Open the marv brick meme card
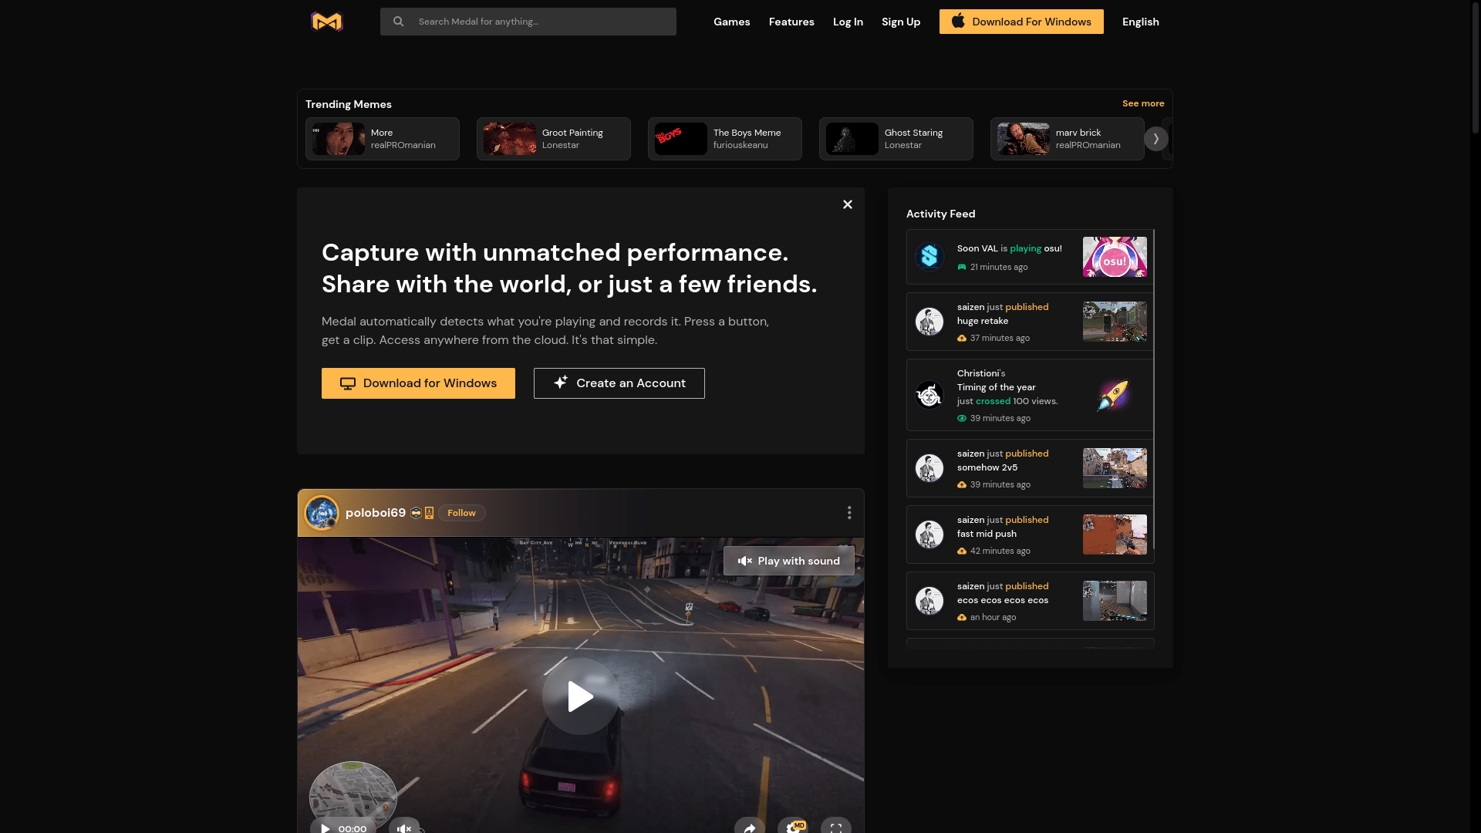The image size is (1481, 833). point(1068,139)
